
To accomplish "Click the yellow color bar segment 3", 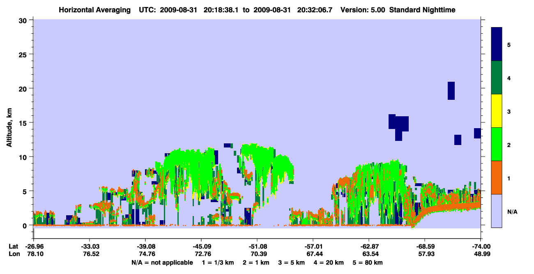I will tap(497, 111).
